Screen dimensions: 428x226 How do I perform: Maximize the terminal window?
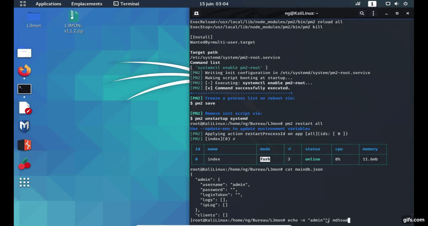pos(397,13)
